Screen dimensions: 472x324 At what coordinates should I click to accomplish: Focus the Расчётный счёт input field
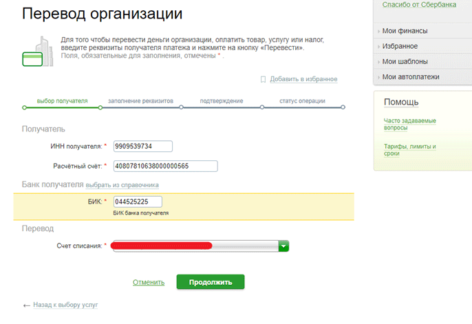coord(166,166)
